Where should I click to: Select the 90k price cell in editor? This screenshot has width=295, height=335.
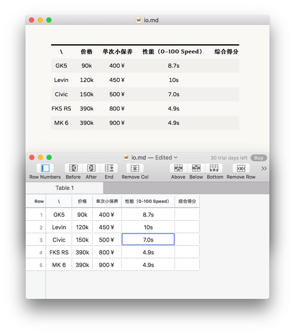tap(82, 215)
